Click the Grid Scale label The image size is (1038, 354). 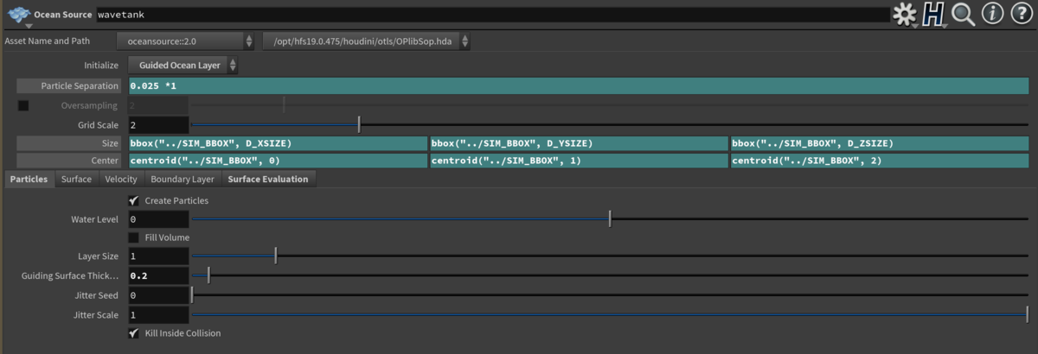pos(98,125)
